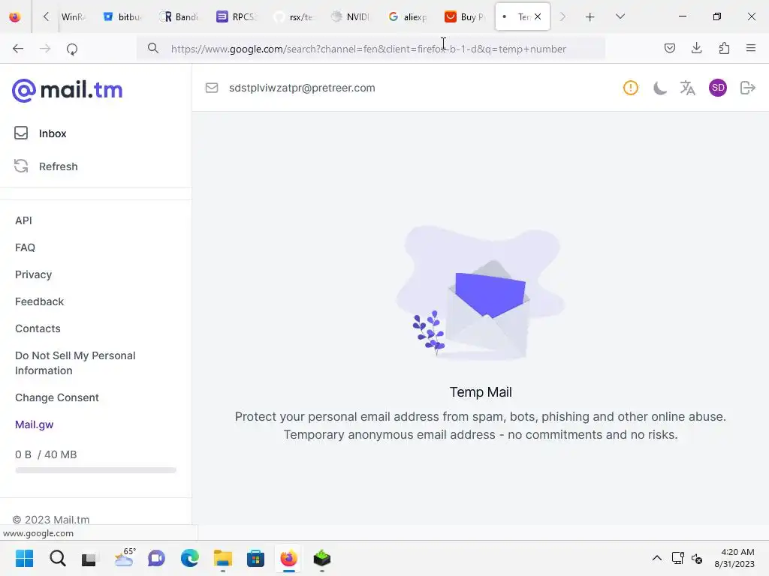Screen dimensions: 769x576
Task: Open the Mail.gw link
Action: coord(34,424)
